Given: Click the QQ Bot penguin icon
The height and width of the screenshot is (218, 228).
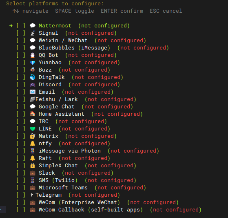Looking at the screenshot, I should pos(33,55).
